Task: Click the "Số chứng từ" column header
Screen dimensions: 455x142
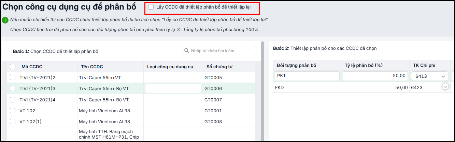Action: [219, 67]
